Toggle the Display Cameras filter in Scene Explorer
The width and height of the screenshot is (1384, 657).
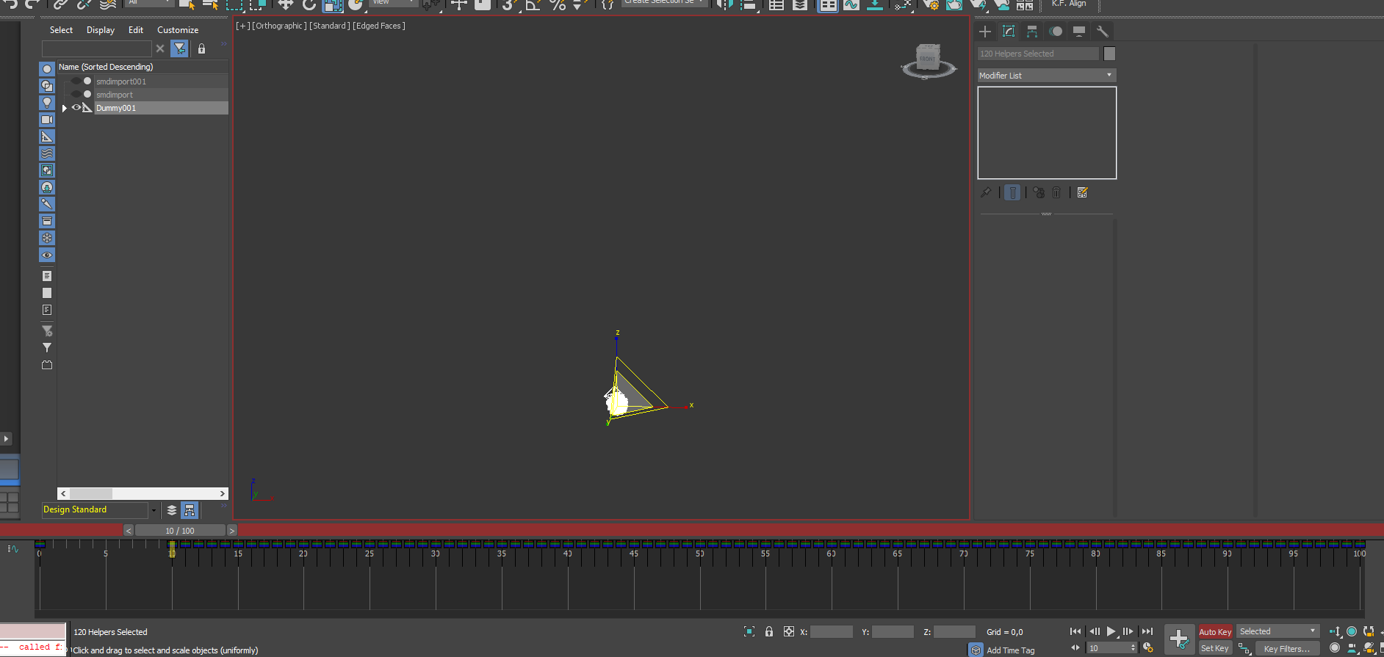pos(47,120)
